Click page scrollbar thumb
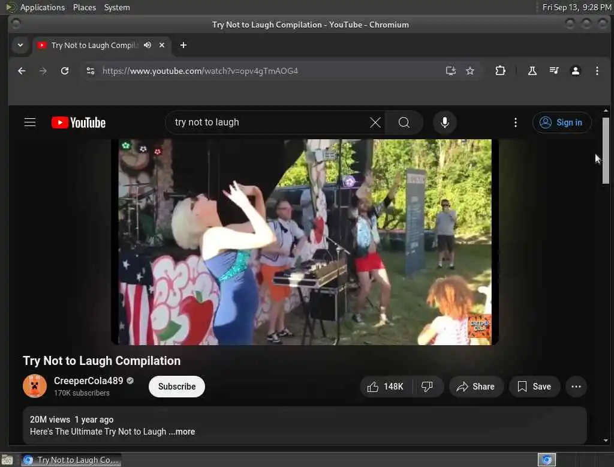Screen dimensions: 614x467 pyautogui.click(x=606, y=150)
